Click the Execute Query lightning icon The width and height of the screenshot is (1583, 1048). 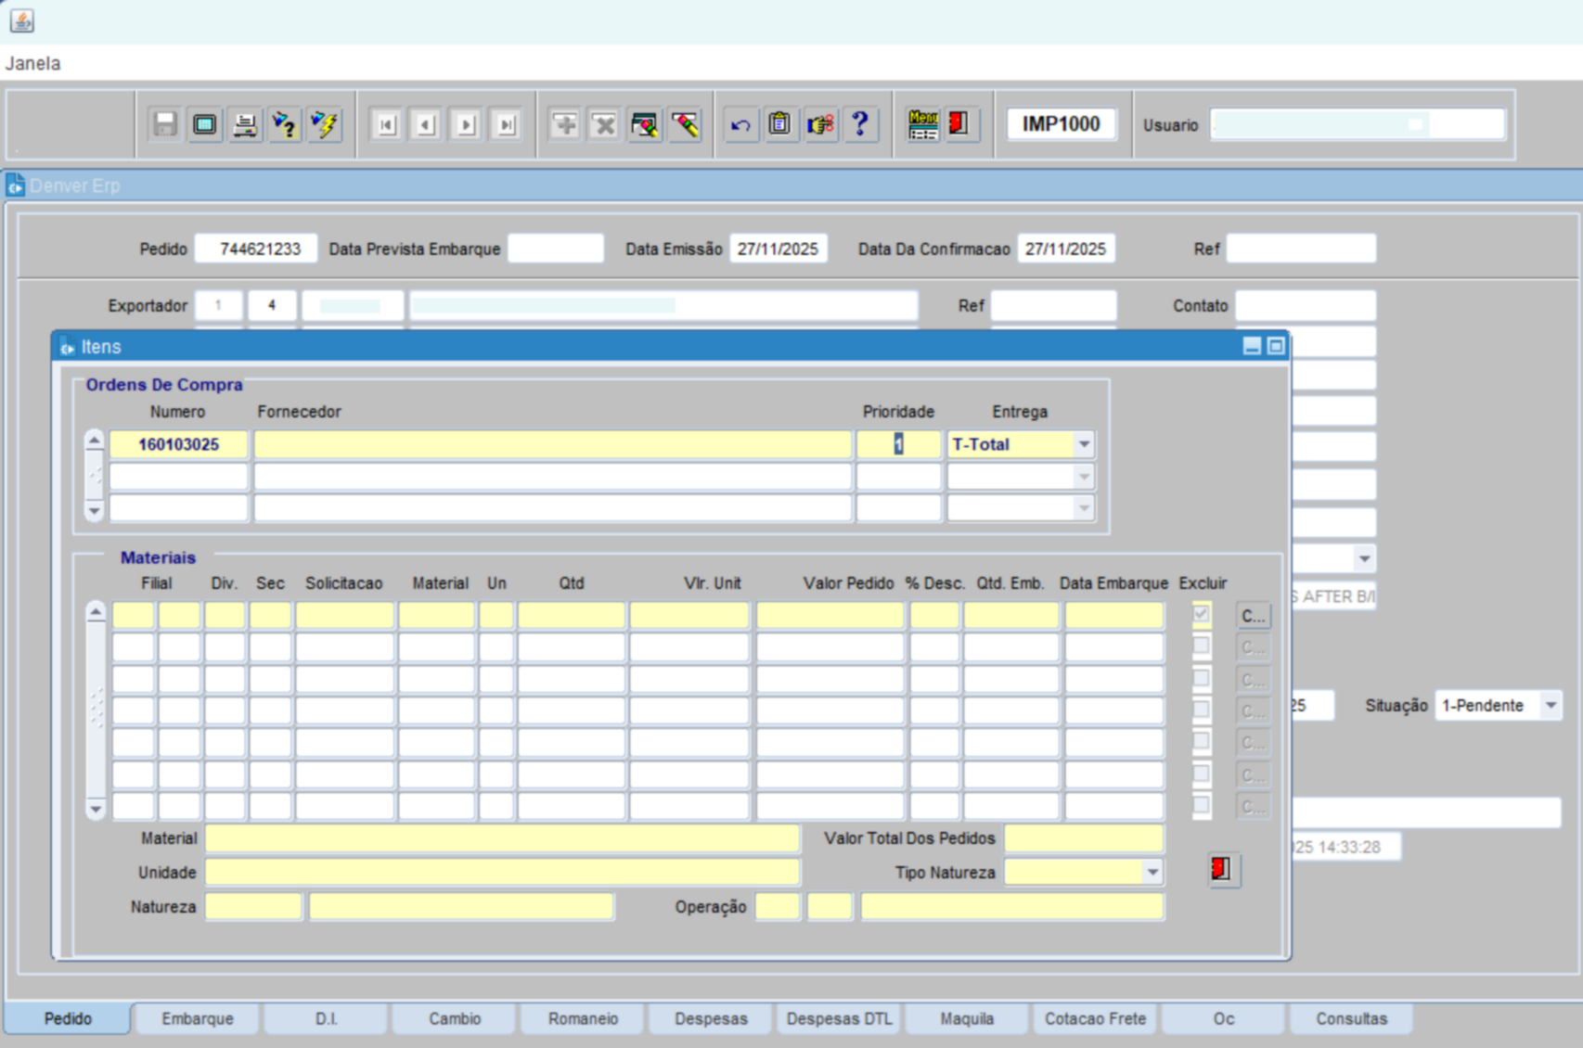(x=325, y=124)
